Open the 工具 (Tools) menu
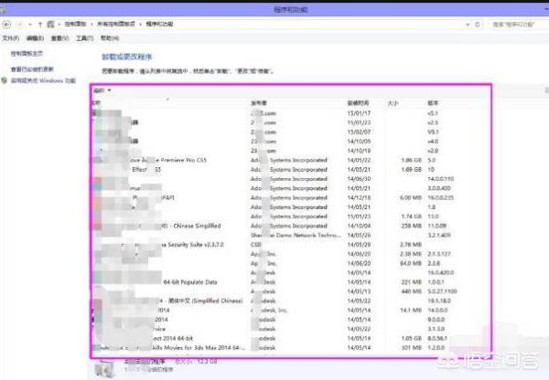 coord(84,39)
